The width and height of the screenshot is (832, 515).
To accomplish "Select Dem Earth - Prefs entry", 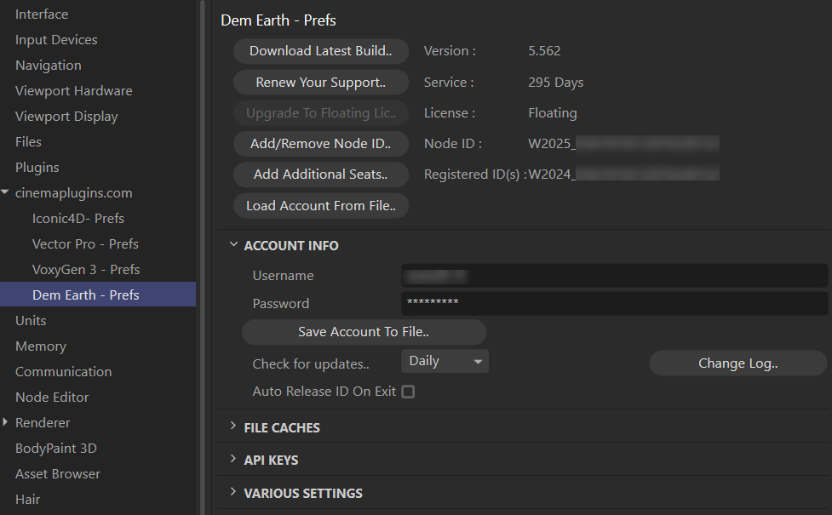I will 98,295.
